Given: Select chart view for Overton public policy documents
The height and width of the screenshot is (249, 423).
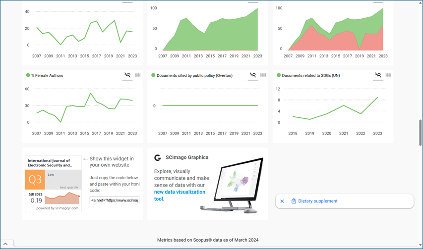Looking at the screenshot, I should pyautogui.click(x=253, y=75).
